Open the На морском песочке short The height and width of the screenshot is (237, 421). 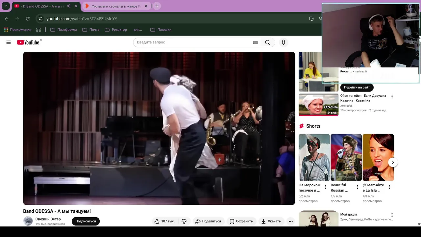click(x=314, y=157)
